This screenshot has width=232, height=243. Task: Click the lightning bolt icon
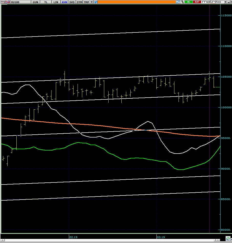pos(183,2)
